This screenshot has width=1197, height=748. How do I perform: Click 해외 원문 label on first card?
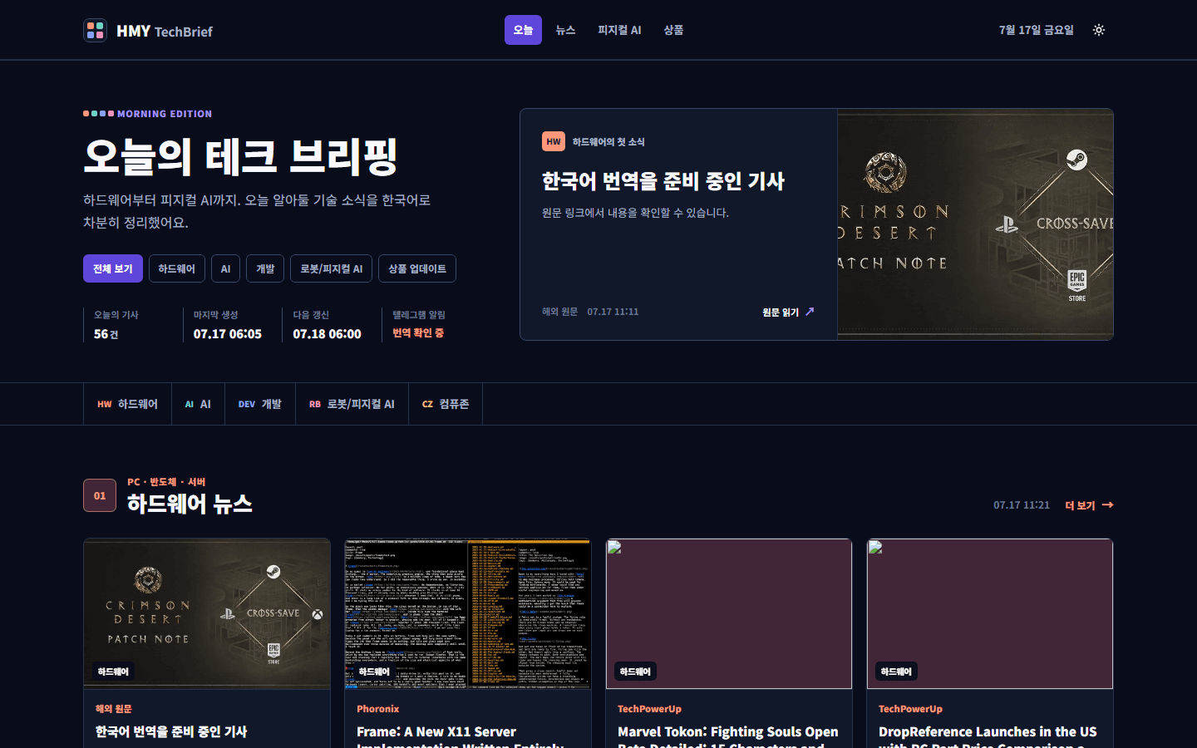coord(114,709)
